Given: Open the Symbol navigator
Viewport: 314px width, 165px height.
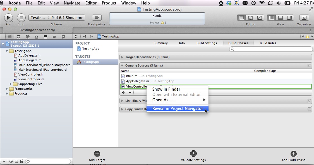Looking at the screenshot, I should (x=18, y=36).
